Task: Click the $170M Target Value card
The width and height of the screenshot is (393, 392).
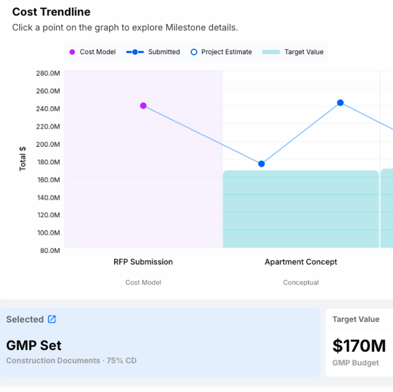Action: tap(359, 342)
